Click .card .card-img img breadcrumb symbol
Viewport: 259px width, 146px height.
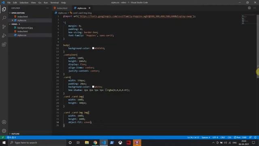pos(82,13)
